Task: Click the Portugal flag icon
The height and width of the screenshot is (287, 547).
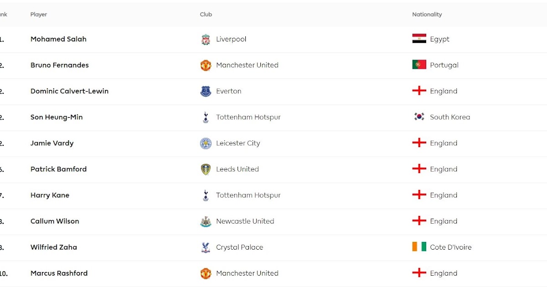Action: (x=419, y=65)
